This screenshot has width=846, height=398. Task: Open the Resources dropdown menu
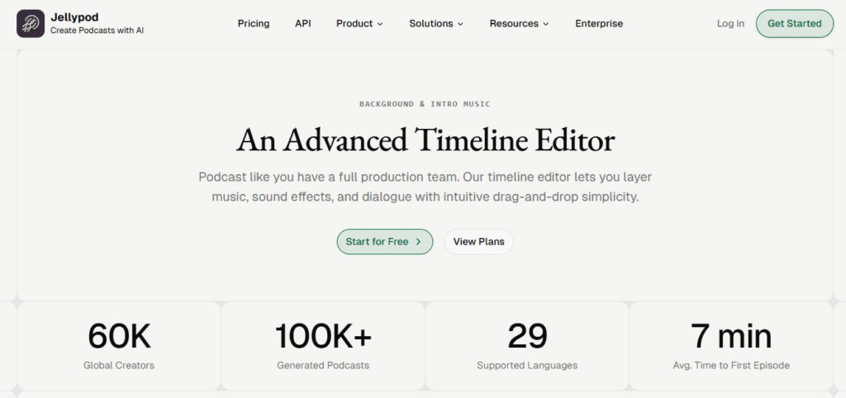[519, 23]
